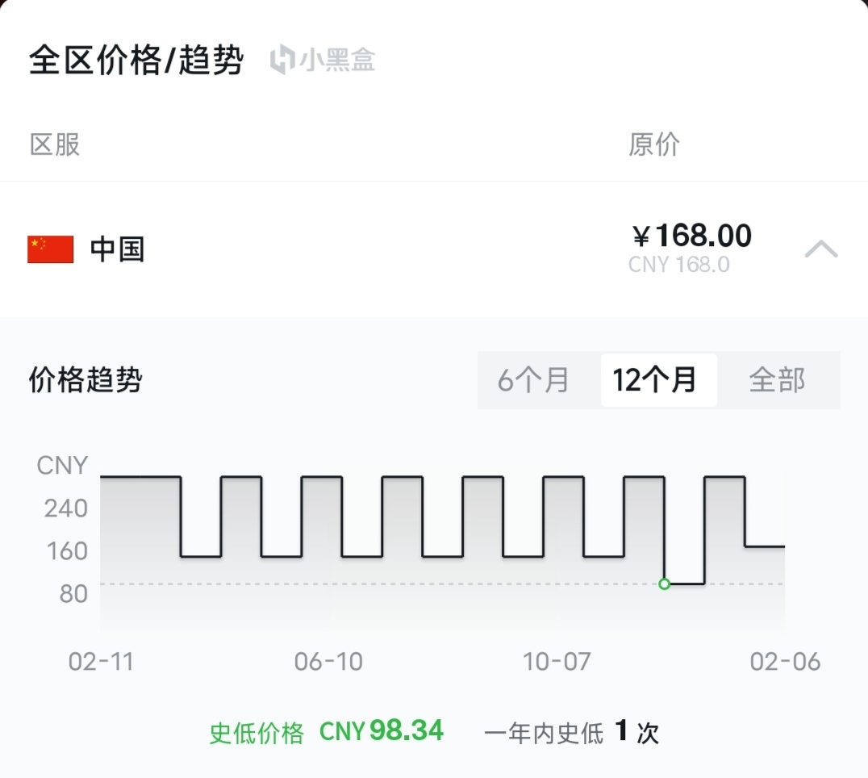The image size is (868, 778).
Task: Collapse the 中国 region price row
Action: point(820,249)
